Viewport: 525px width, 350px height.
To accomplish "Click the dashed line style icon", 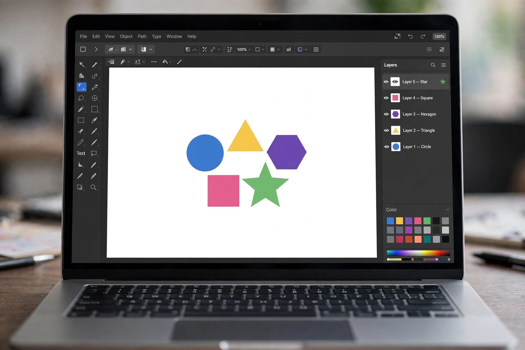I will pyautogui.click(x=154, y=62).
